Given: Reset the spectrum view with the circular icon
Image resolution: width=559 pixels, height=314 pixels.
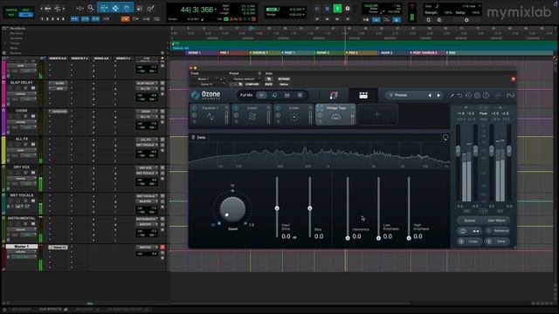Looking at the screenshot, I should pos(445,138).
